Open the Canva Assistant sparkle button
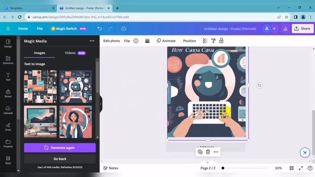 [x=305, y=153]
